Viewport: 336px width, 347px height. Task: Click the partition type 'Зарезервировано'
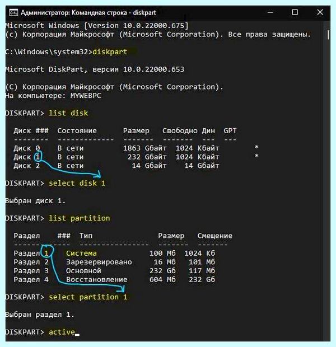click(x=99, y=262)
